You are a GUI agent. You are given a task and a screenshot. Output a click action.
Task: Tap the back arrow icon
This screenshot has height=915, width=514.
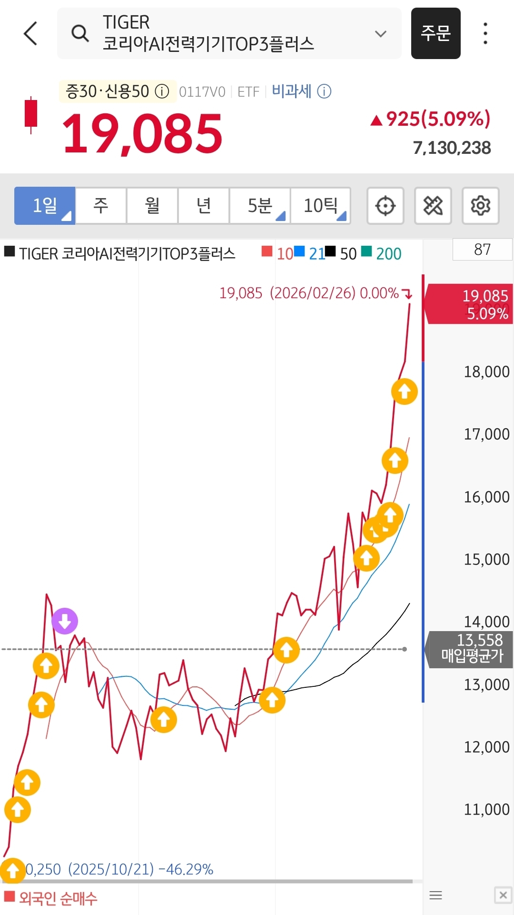click(30, 33)
